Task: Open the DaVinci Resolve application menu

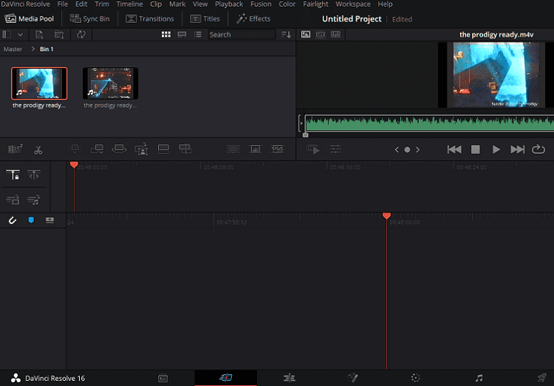Action: click(25, 4)
